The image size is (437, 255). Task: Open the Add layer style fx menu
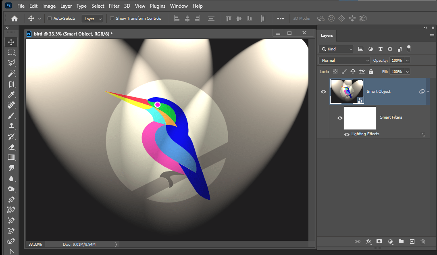pyautogui.click(x=368, y=241)
